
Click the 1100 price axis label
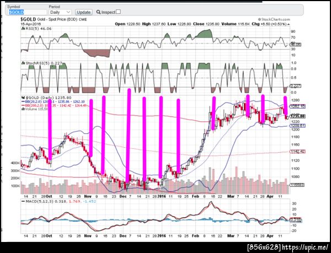pos(296,169)
